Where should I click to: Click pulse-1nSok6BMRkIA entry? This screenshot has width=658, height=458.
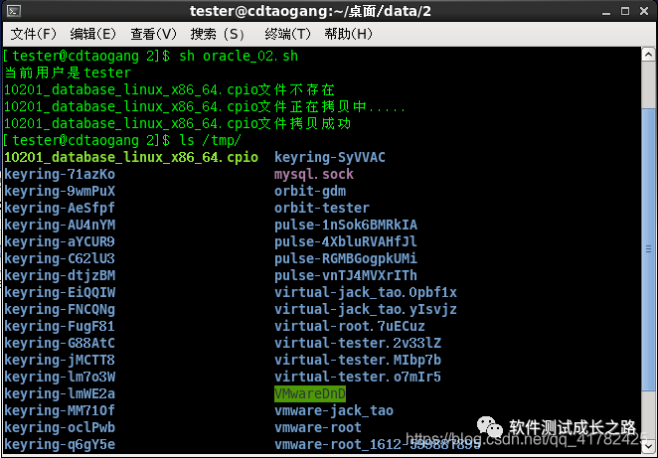(346, 225)
